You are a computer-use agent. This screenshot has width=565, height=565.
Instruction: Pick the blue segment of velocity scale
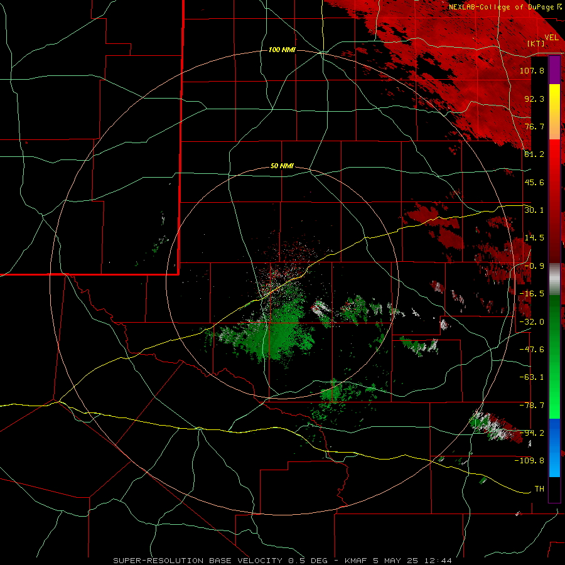[554, 448]
